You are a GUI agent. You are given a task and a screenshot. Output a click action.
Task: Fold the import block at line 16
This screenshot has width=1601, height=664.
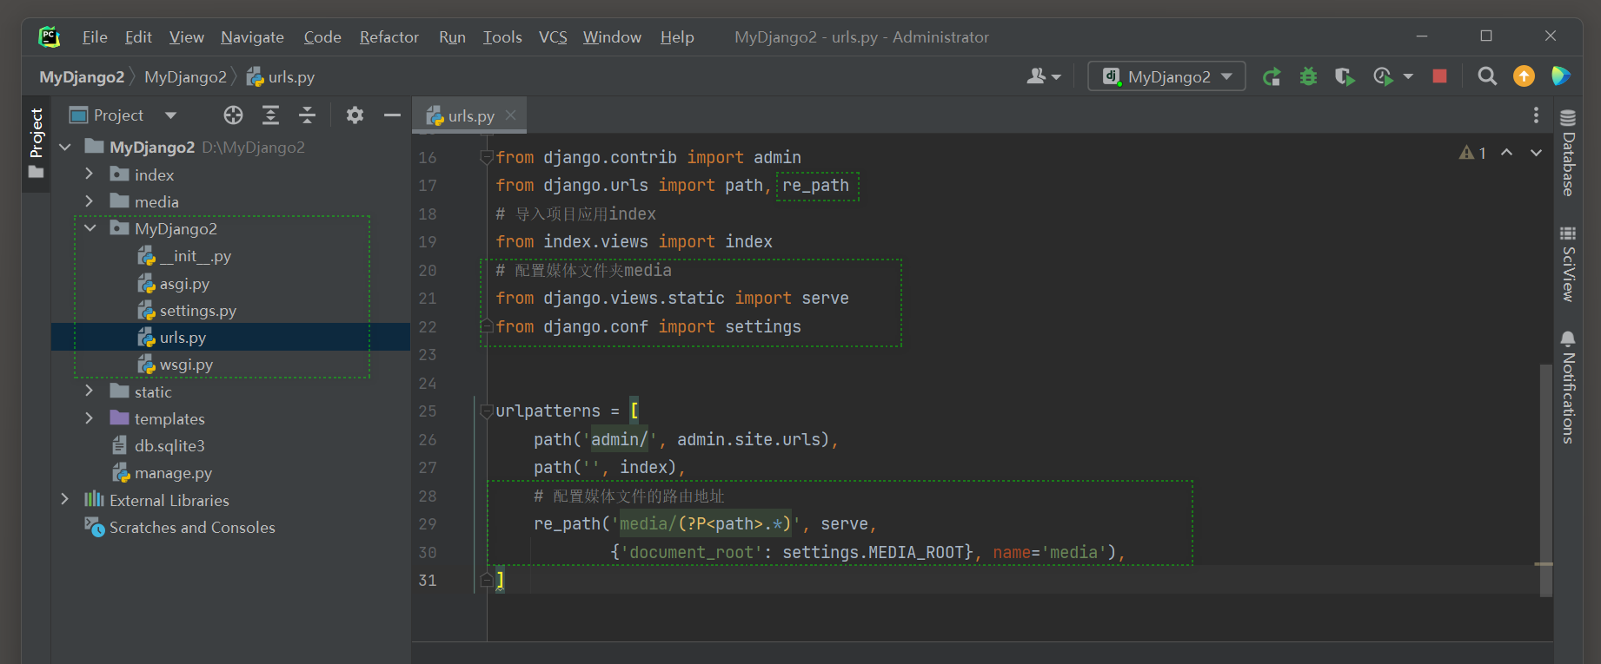487,157
